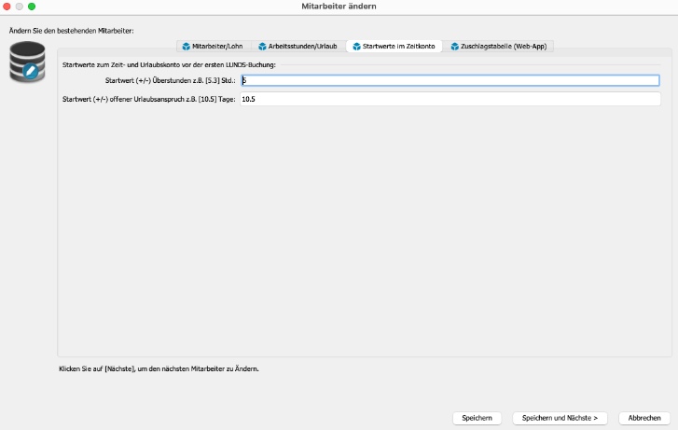The width and height of the screenshot is (678, 430).
Task: Select the Startwerte im Zeitkonto tab
Action: coord(394,47)
